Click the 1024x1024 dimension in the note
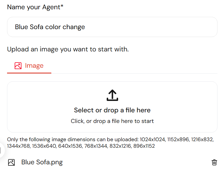 [153, 140]
